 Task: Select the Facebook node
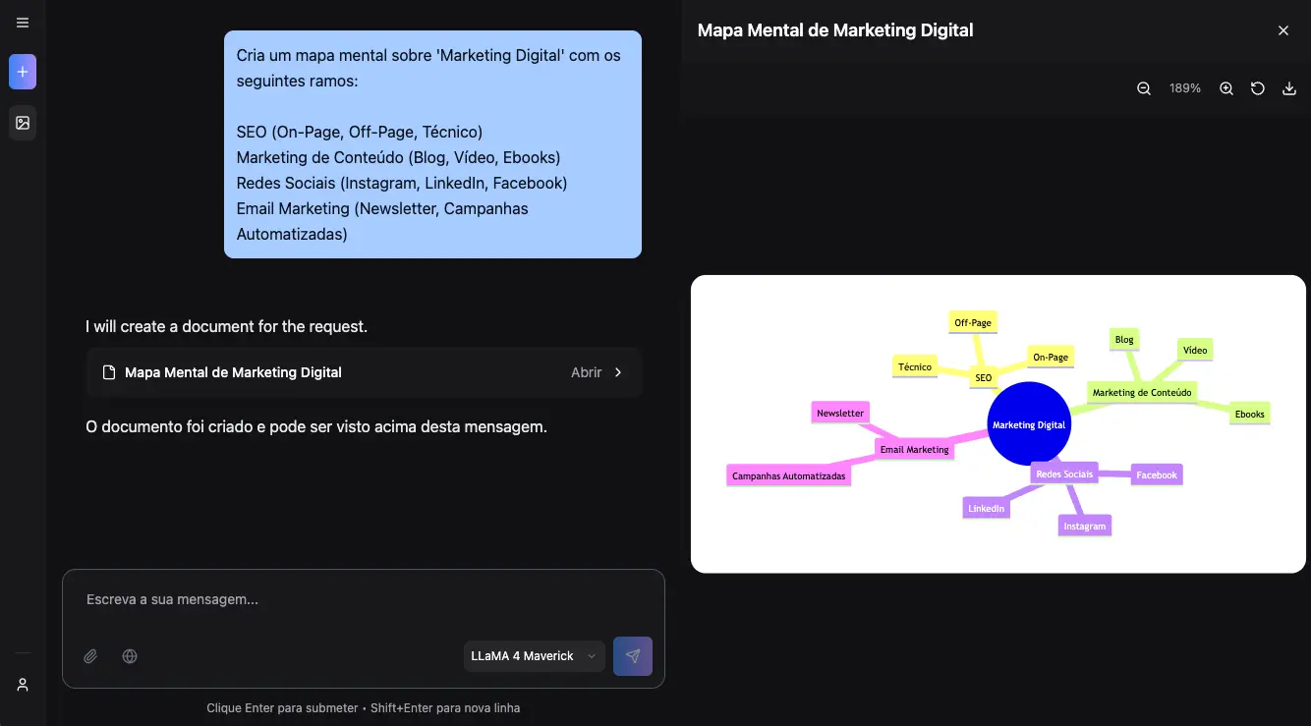click(x=1157, y=475)
